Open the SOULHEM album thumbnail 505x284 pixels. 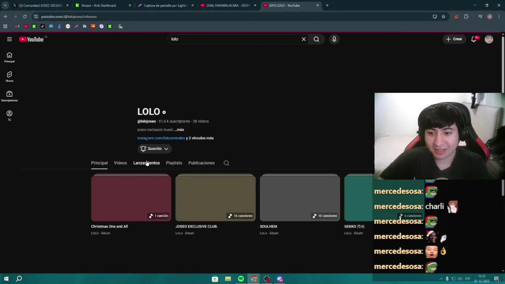(300, 198)
